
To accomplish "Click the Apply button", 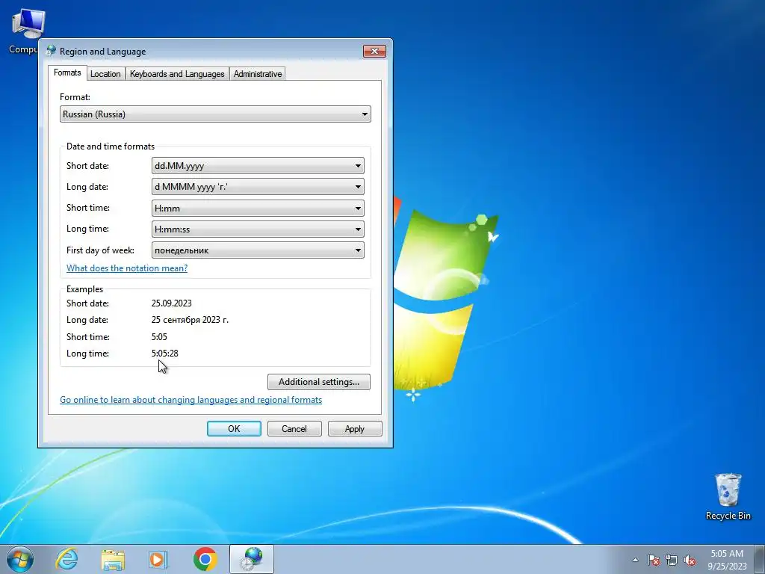I will (355, 428).
